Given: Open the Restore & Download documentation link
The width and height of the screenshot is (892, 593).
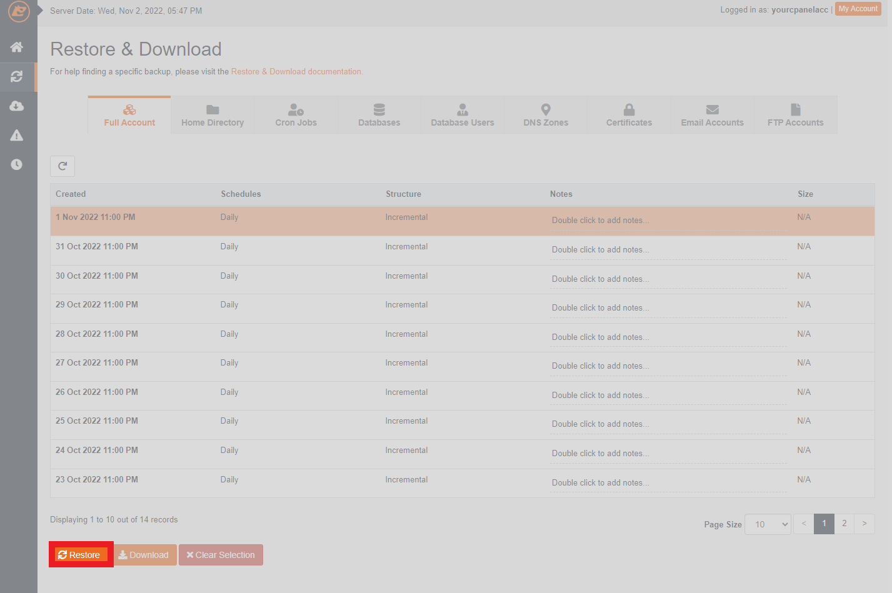Looking at the screenshot, I should click(296, 71).
